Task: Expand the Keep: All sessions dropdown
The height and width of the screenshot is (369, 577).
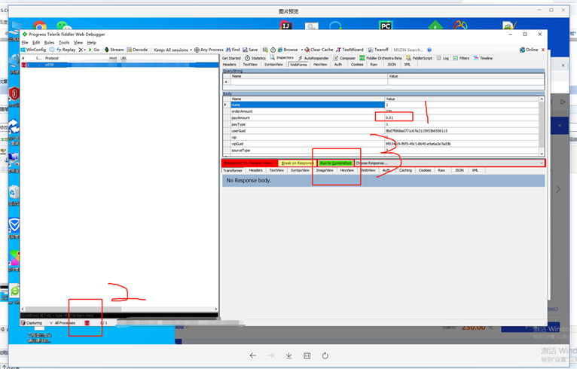Action: (x=173, y=50)
